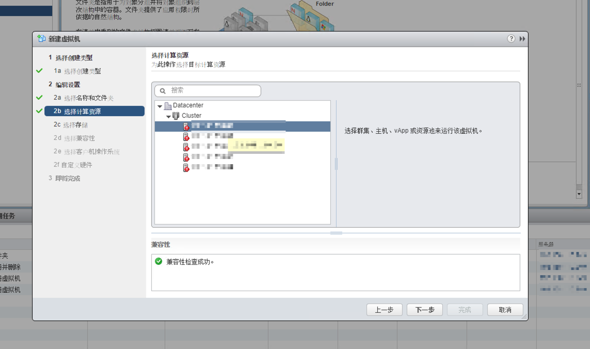This screenshot has height=349, width=590.
Task: Click the second host's server icon
Action: coord(186,137)
